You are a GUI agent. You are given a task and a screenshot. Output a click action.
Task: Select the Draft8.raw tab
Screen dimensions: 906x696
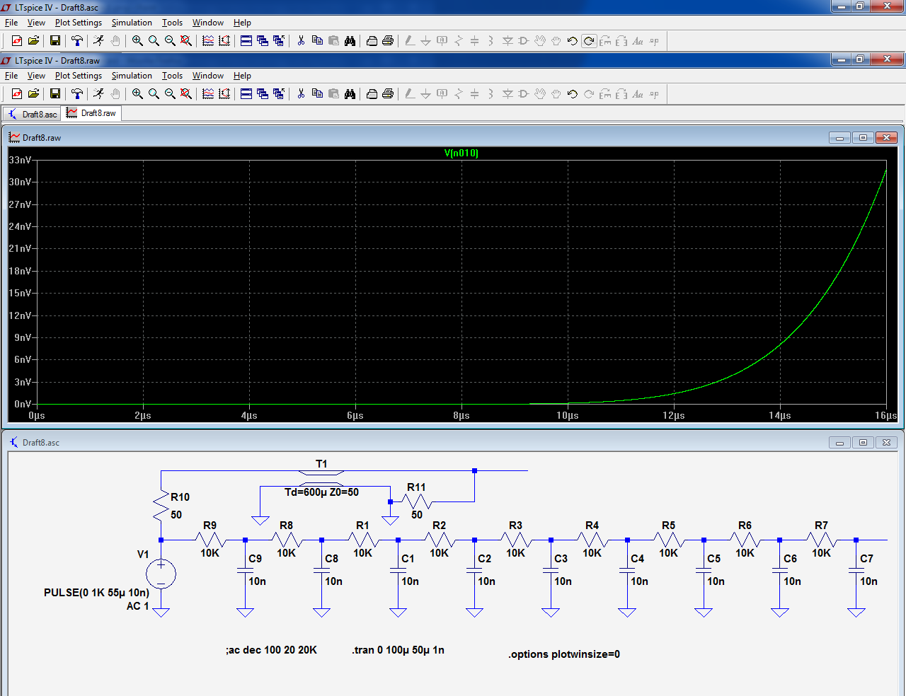(92, 113)
